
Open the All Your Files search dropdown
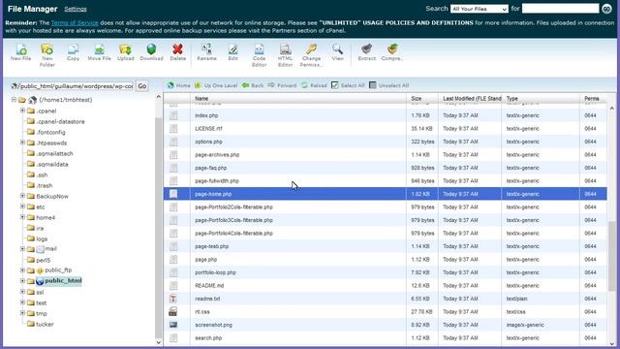coord(480,9)
